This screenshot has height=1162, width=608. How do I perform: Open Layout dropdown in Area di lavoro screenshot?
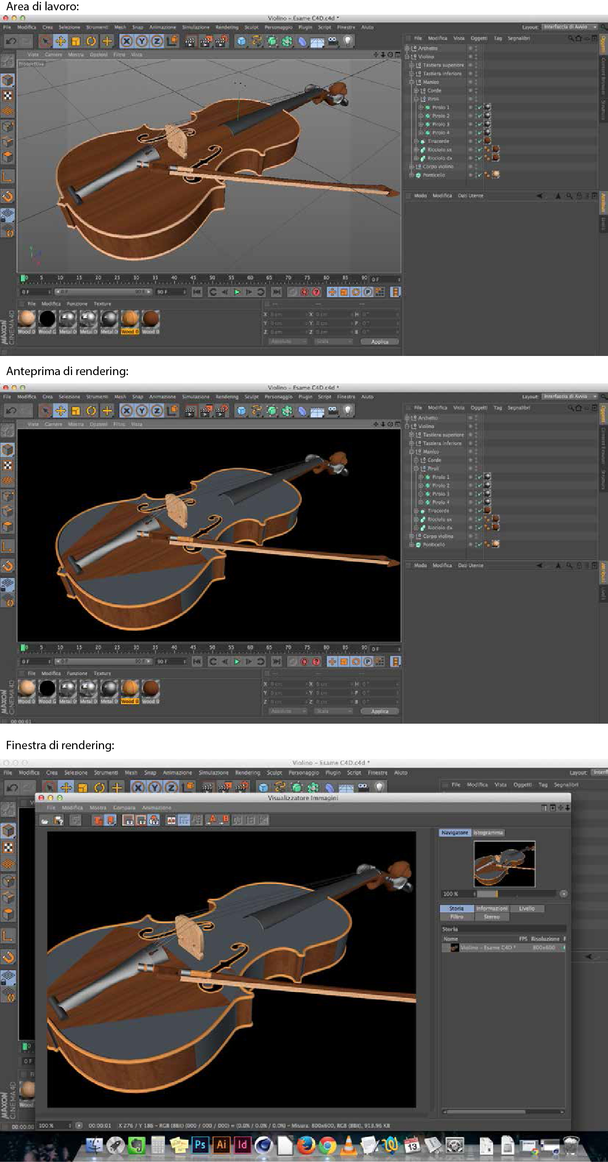coord(570,27)
